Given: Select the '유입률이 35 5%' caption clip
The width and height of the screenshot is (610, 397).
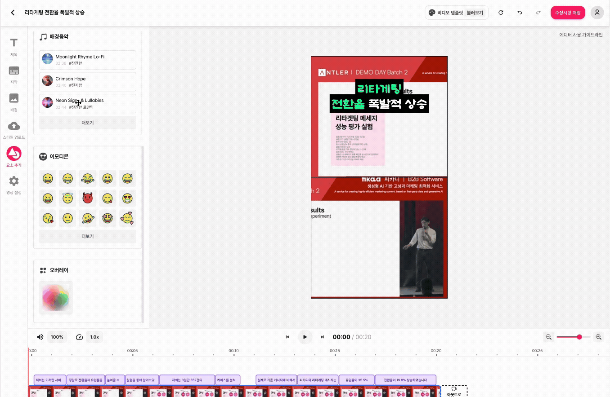Looking at the screenshot, I should point(357,380).
